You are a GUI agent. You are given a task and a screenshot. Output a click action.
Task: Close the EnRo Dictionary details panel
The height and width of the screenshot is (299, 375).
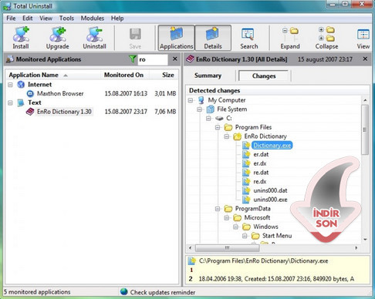[x=365, y=59]
